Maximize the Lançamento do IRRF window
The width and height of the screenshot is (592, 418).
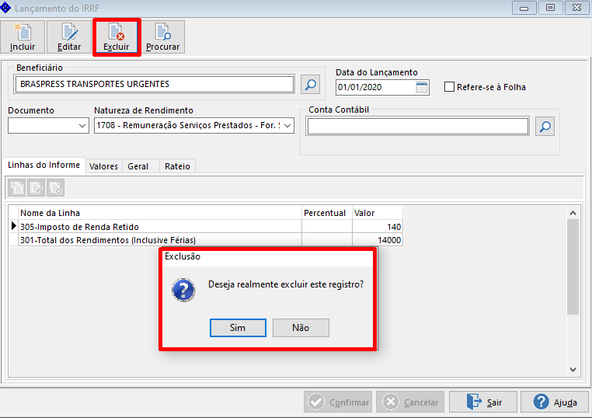point(551,8)
